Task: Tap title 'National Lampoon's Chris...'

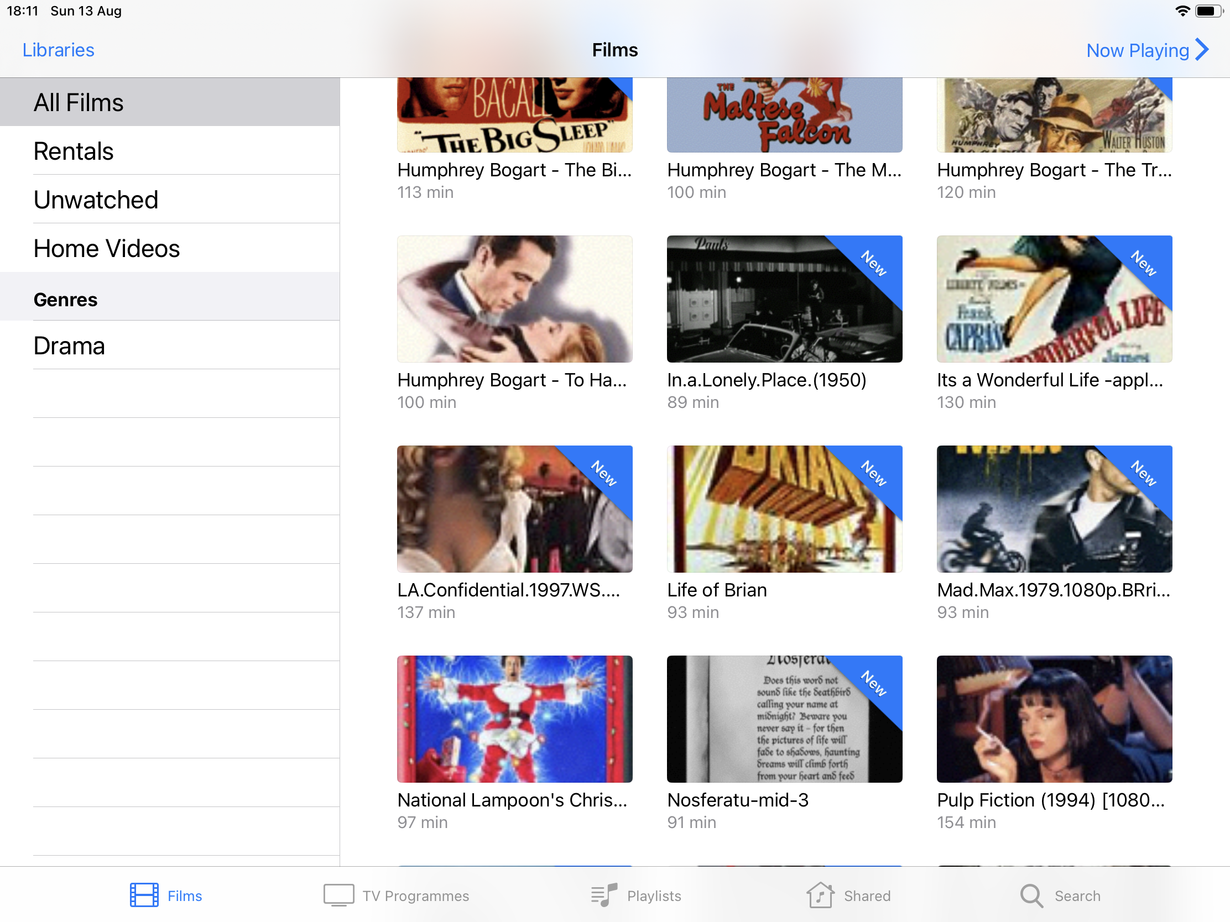Action: (x=512, y=800)
